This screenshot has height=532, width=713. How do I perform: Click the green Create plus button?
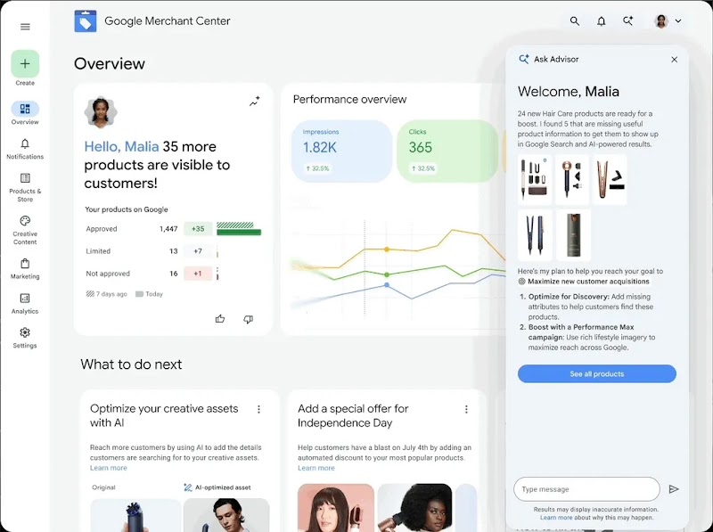[x=25, y=63]
